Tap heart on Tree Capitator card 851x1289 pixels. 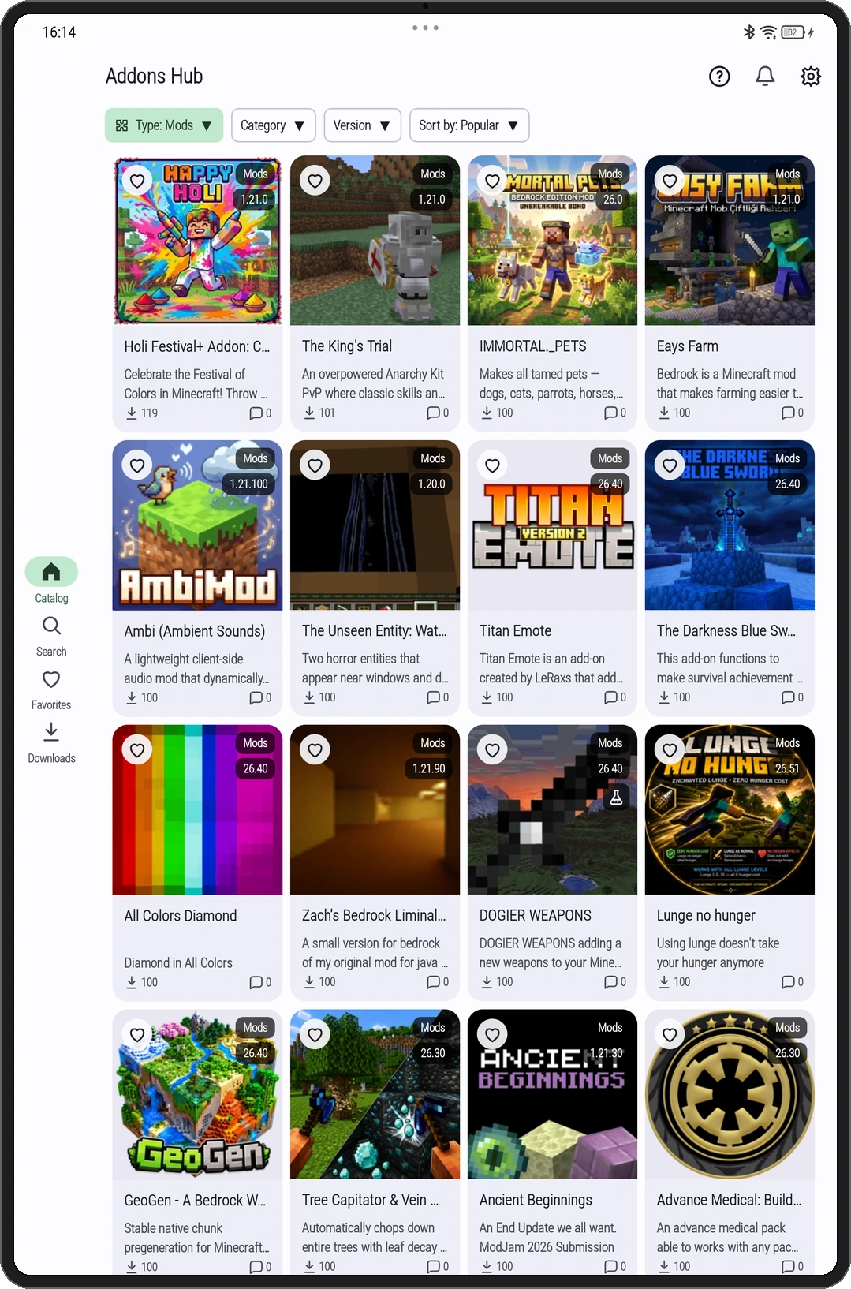point(315,1035)
